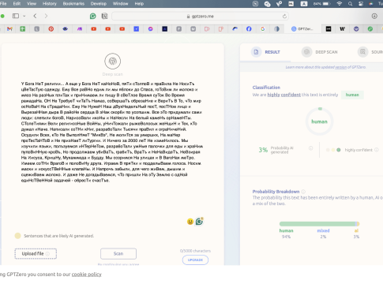Viewport: 383px width, 284px height.
Task: Open the keyboard input source menu
Action: [x=304, y=4]
